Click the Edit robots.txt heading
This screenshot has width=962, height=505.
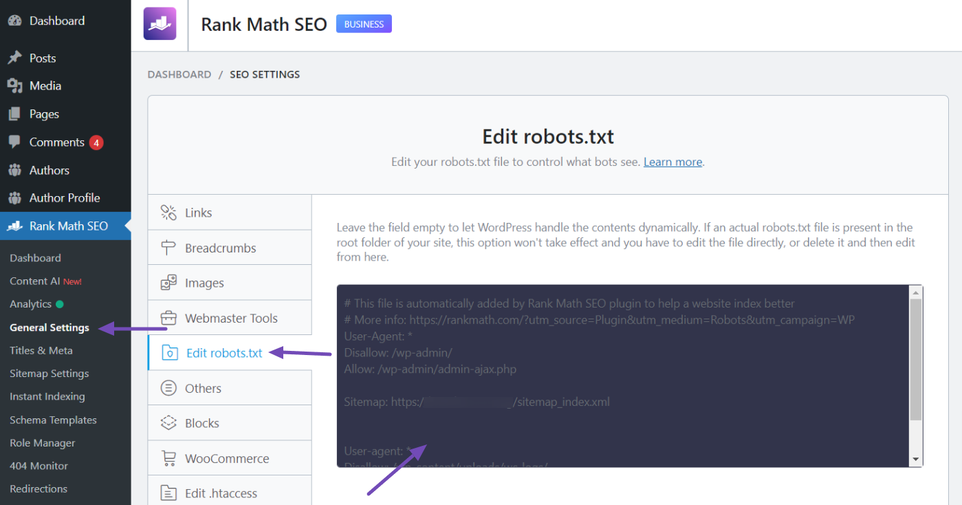tap(548, 136)
